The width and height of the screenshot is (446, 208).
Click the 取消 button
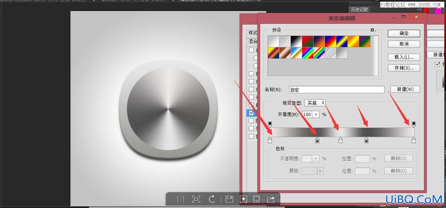point(404,44)
